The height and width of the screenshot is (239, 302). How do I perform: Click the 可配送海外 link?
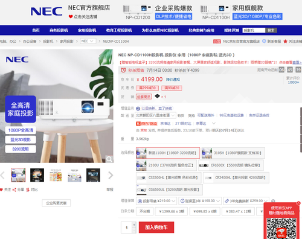[x=205, y=115]
